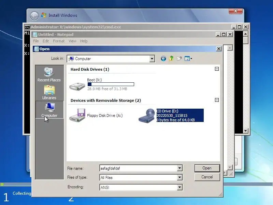Select the CD Drive (D:) icon
This screenshot has width=273, height=205.
click(147, 116)
